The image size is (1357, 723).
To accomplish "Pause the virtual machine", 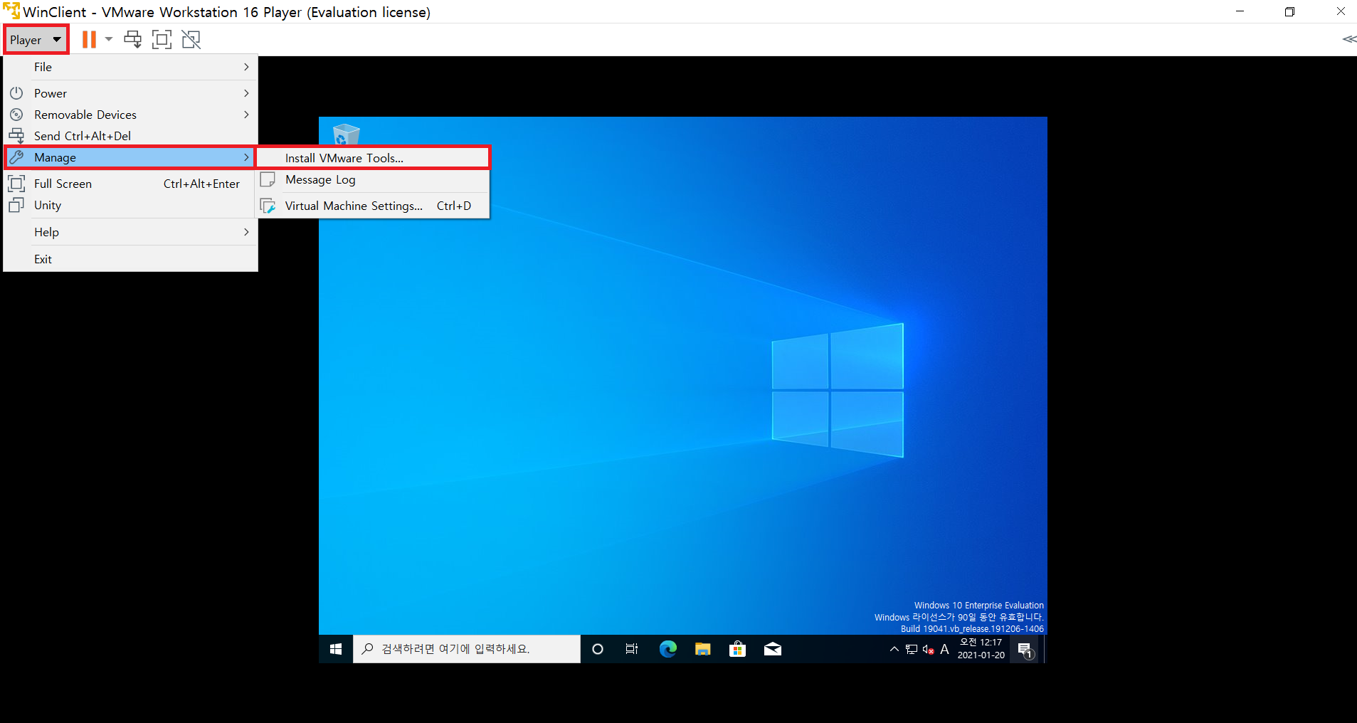I will [x=89, y=39].
